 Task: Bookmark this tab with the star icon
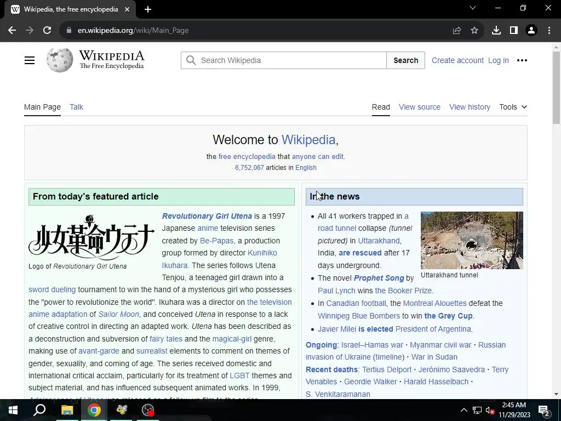474,31
